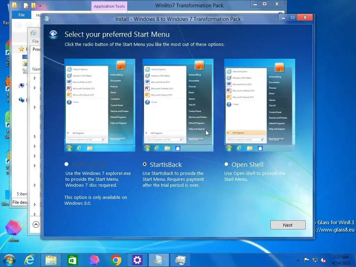The height and width of the screenshot is (267, 356).
Task: Click the Windows 7 explorer start menu thumbnail
Action: click(x=100, y=105)
